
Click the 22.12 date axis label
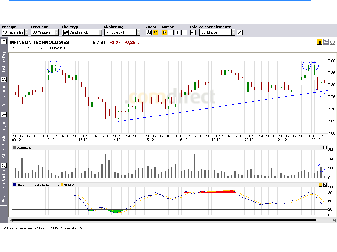[316, 140]
